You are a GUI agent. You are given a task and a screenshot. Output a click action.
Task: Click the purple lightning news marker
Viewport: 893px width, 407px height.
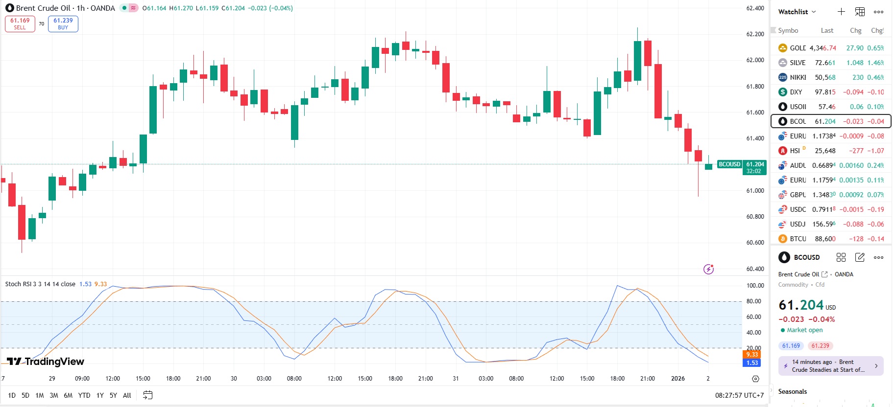point(708,269)
